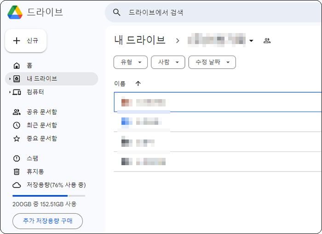Click the exclamation icon for 스팸
322x234 pixels.
click(17, 158)
